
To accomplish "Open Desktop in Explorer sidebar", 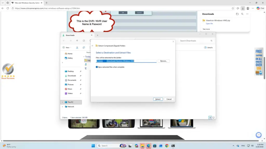I will tap(71, 71).
